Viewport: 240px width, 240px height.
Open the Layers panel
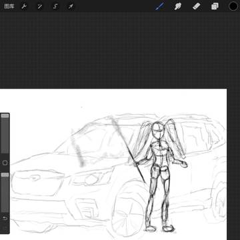[215, 6]
